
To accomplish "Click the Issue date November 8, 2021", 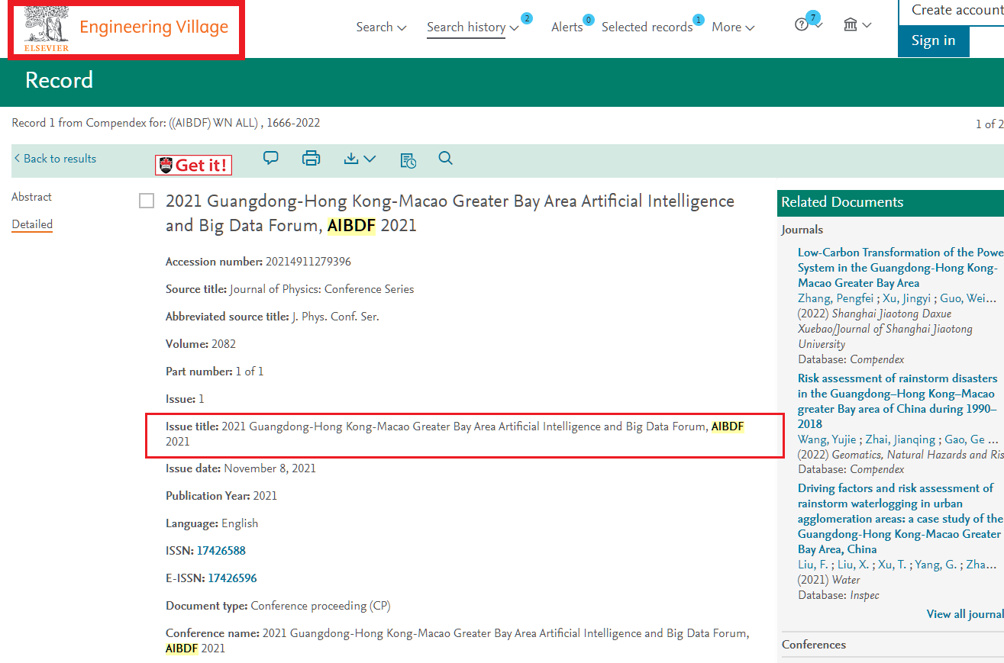I will click(270, 468).
